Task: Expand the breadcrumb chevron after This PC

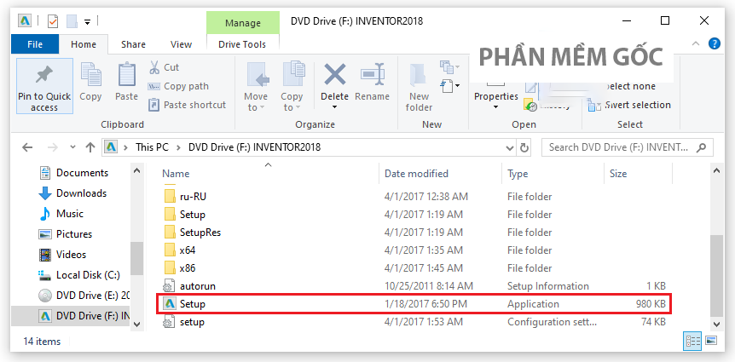Action: [x=178, y=147]
